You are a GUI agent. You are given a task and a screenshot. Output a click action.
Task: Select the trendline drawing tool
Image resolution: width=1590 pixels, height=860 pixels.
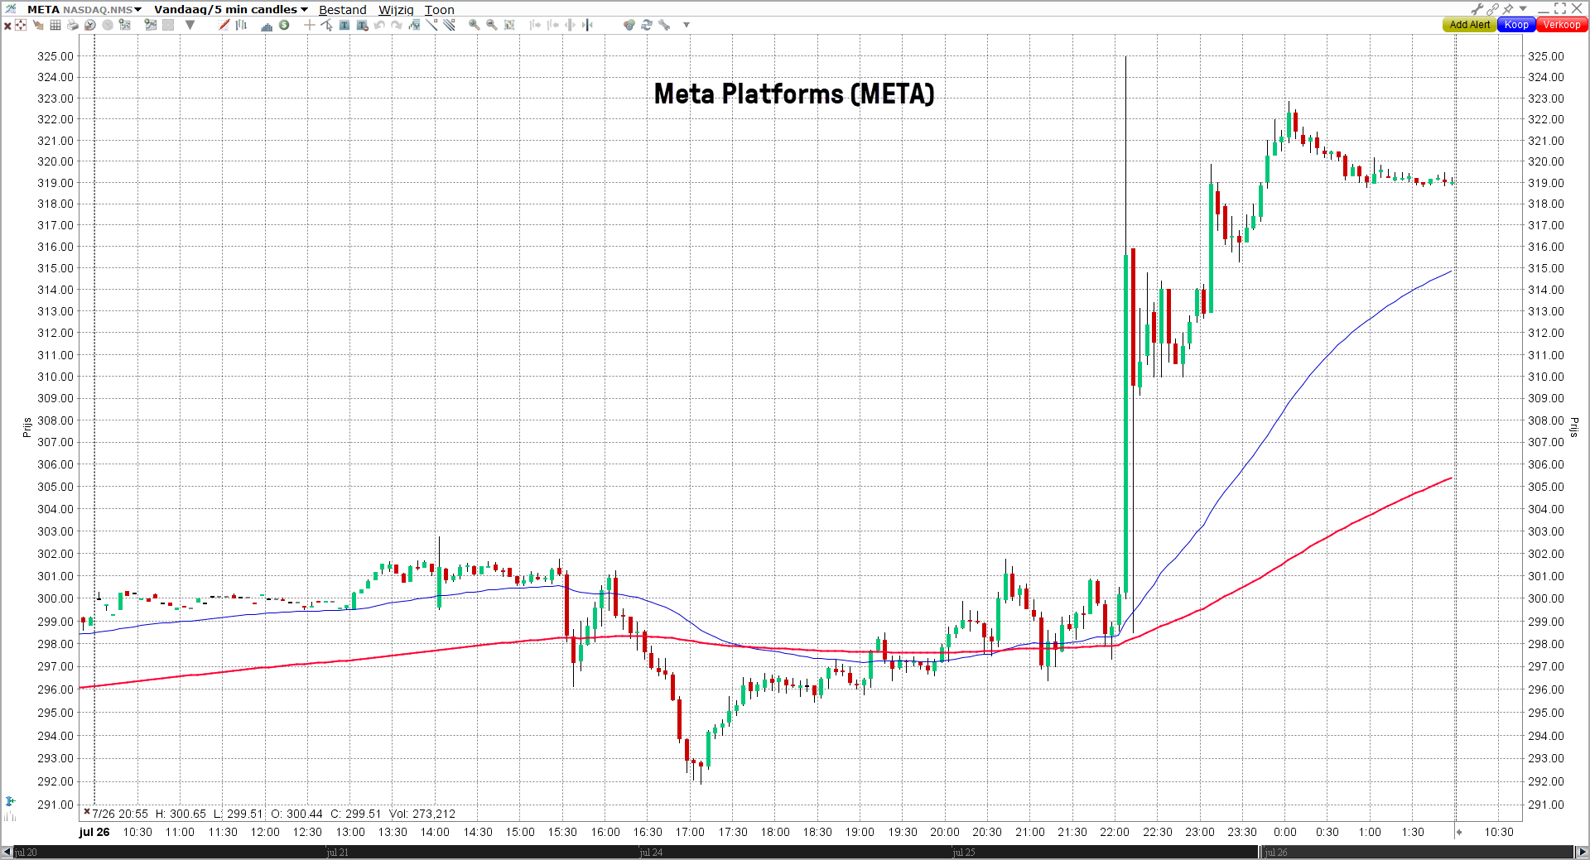431,25
